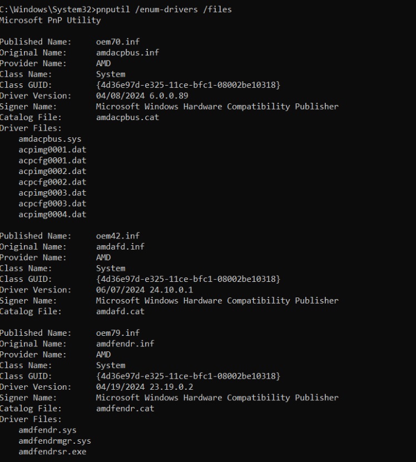Click the amdafd.inf original name

[120, 247]
